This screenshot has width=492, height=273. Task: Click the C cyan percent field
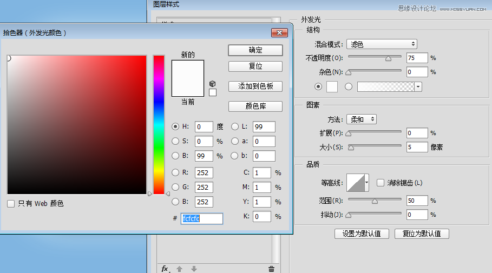[261, 172]
